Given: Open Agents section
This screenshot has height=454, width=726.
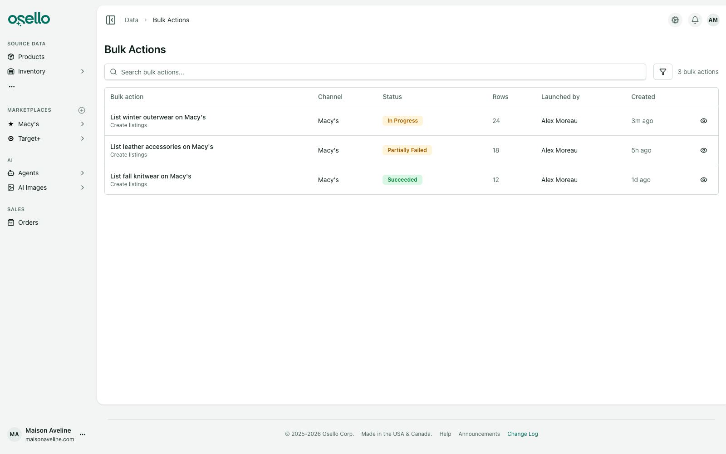Looking at the screenshot, I should (x=28, y=173).
